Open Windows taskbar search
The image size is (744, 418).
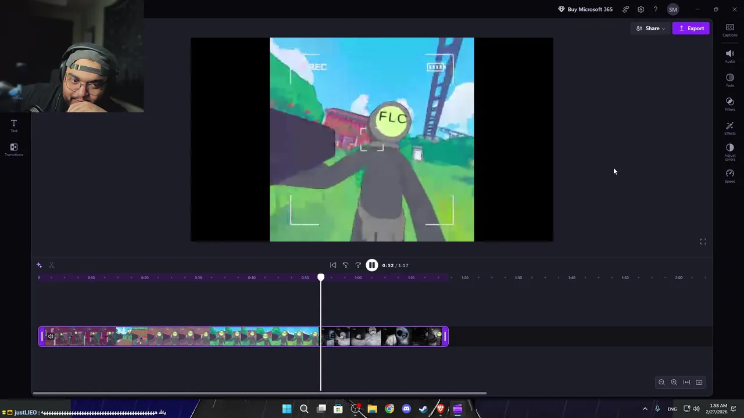coord(304,409)
